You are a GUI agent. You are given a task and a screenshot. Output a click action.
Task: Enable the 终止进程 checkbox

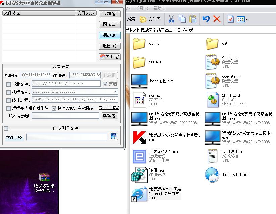8,100
